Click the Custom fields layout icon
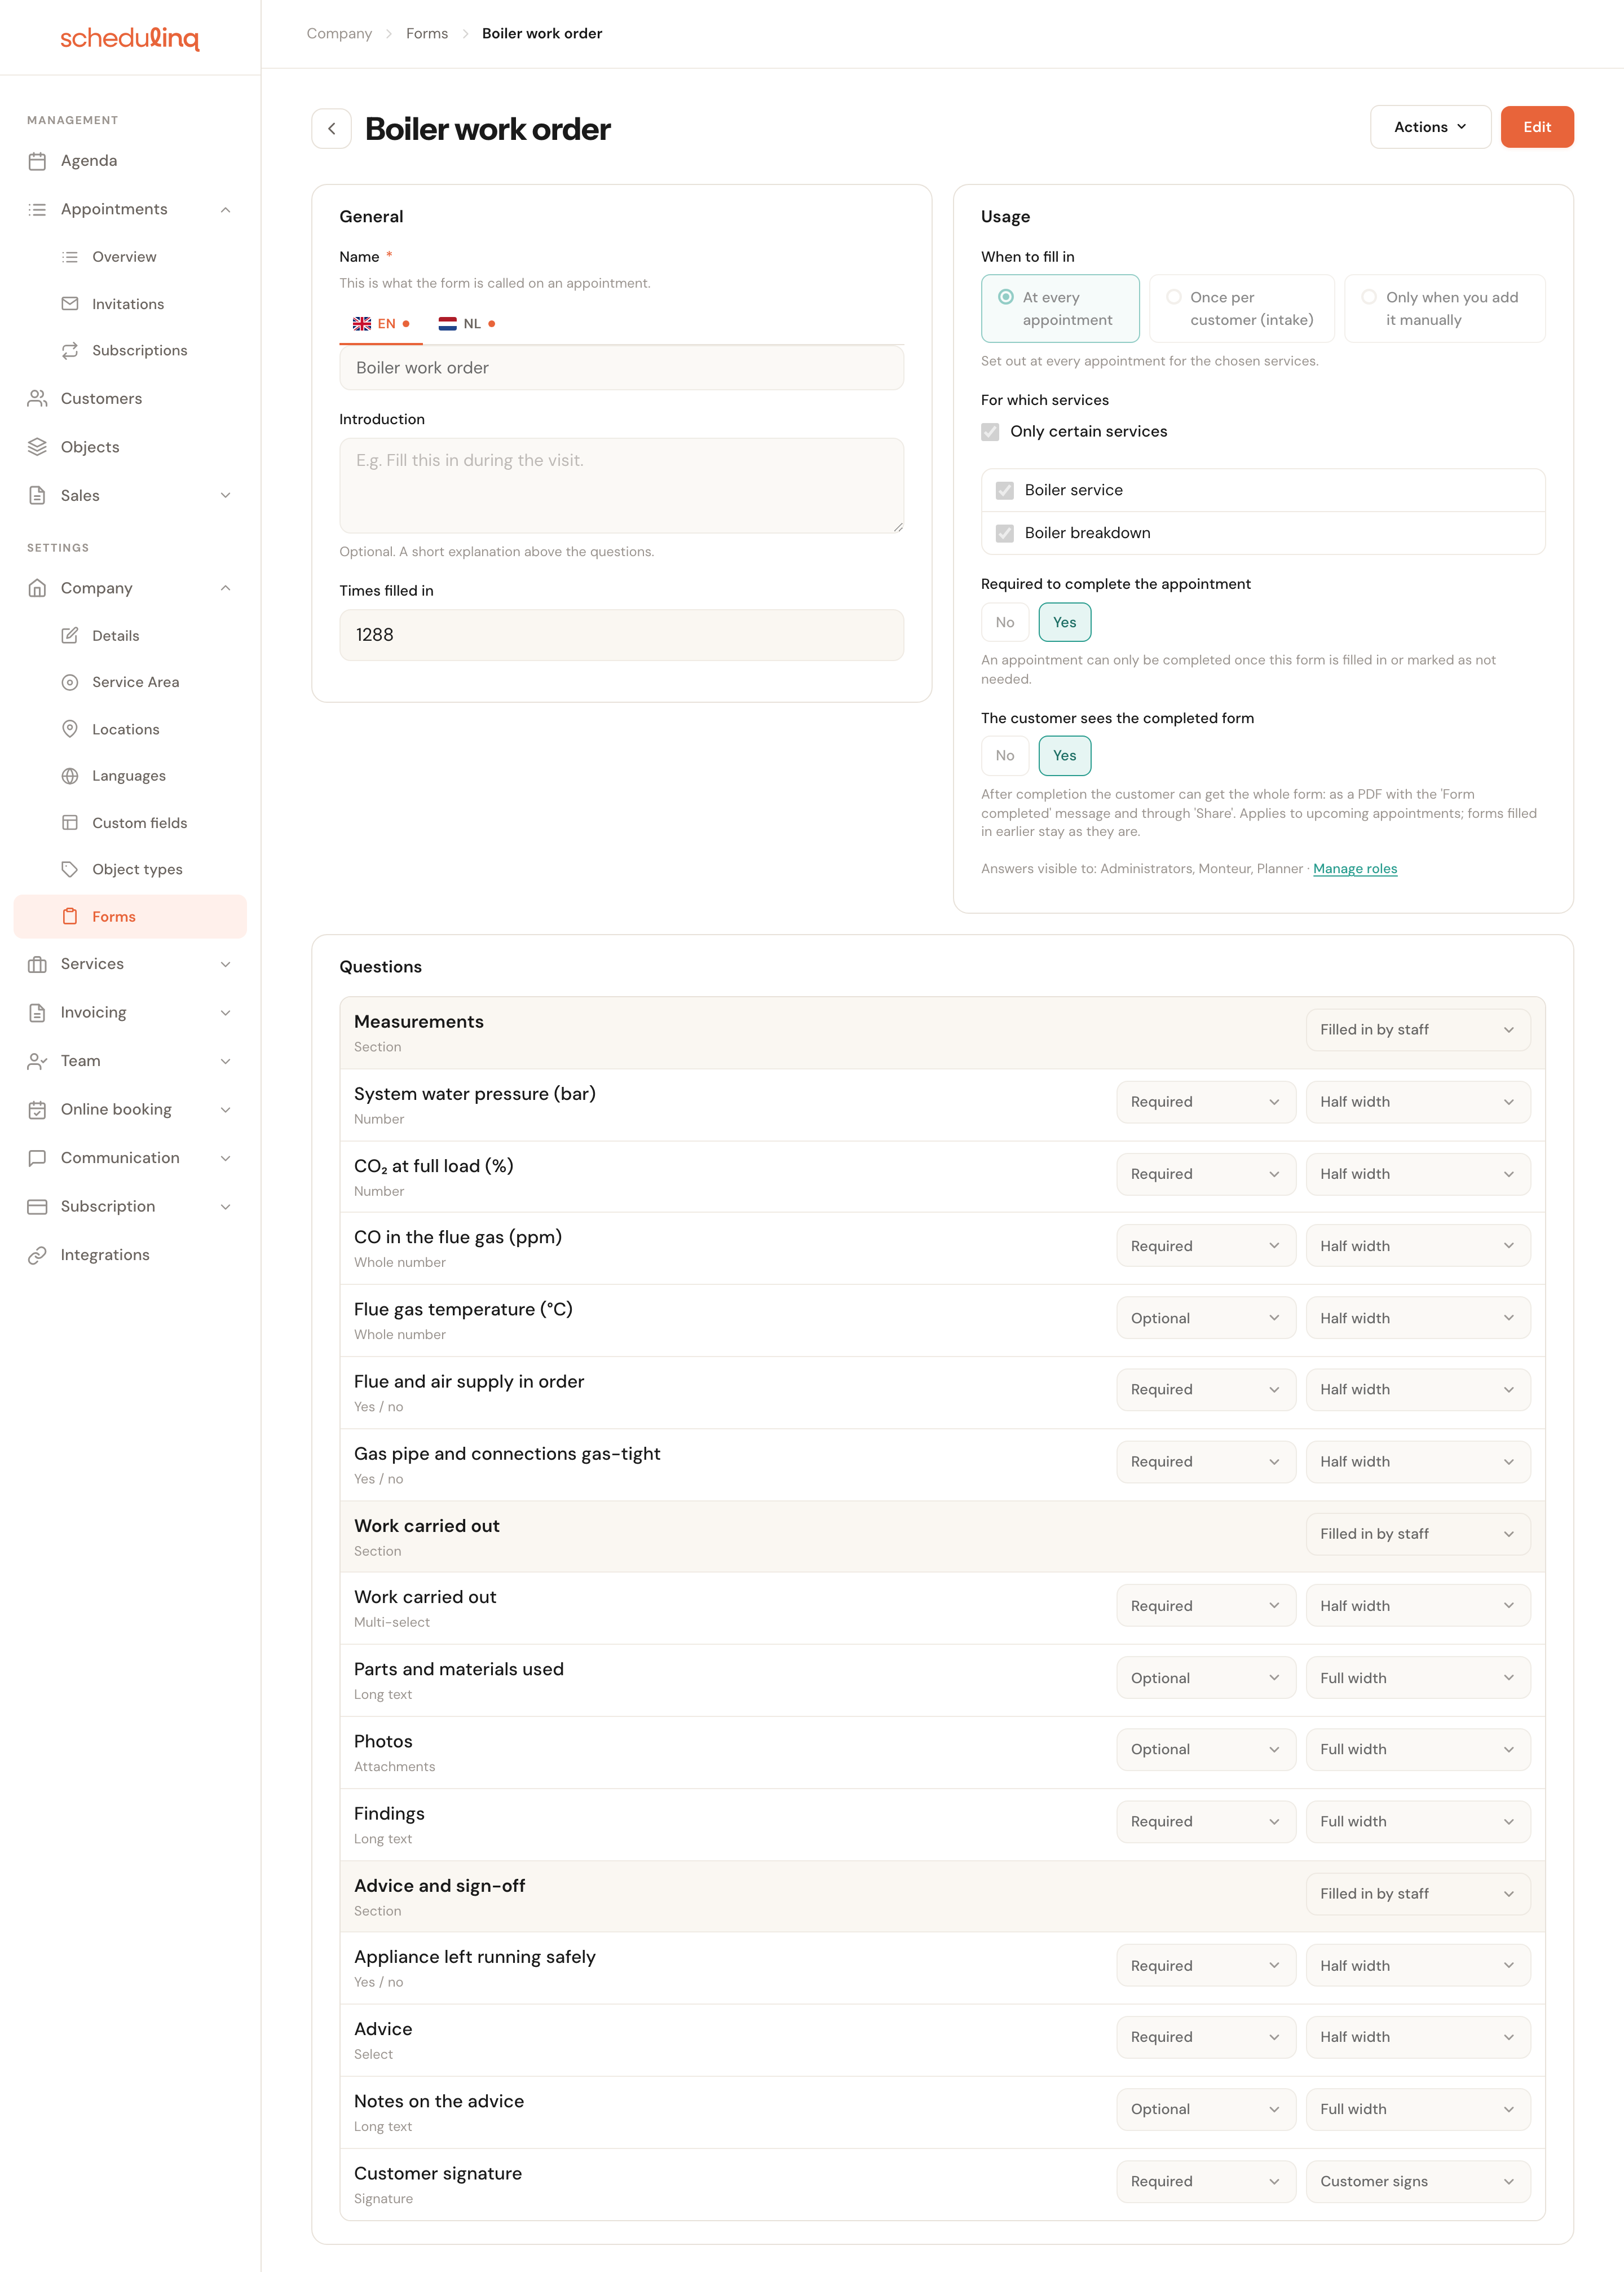1624x2272 pixels. pyautogui.click(x=70, y=823)
